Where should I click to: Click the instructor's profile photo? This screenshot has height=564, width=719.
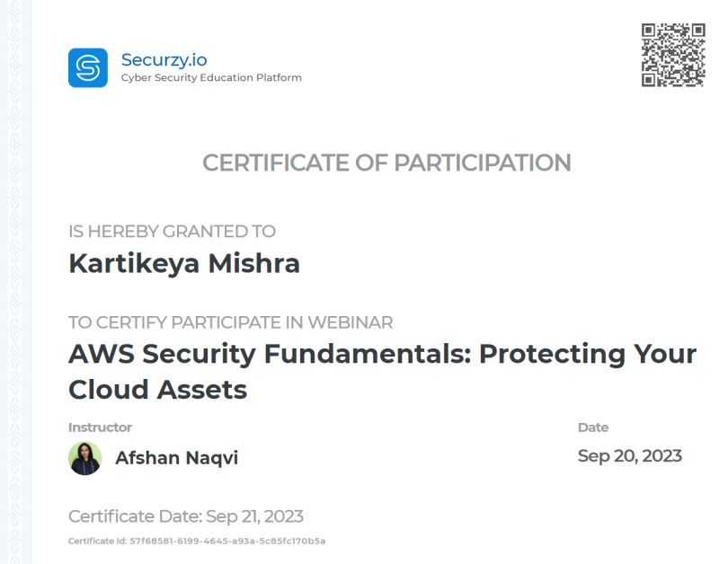(84, 458)
